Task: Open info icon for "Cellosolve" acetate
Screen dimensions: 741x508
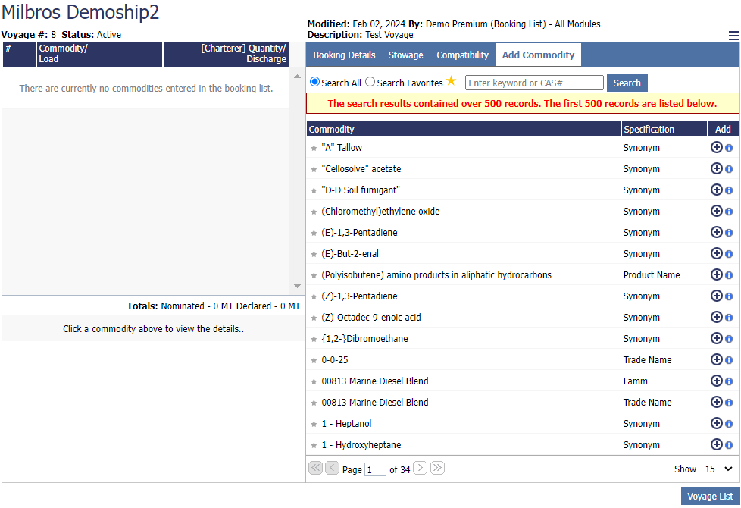Action: (729, 169)
